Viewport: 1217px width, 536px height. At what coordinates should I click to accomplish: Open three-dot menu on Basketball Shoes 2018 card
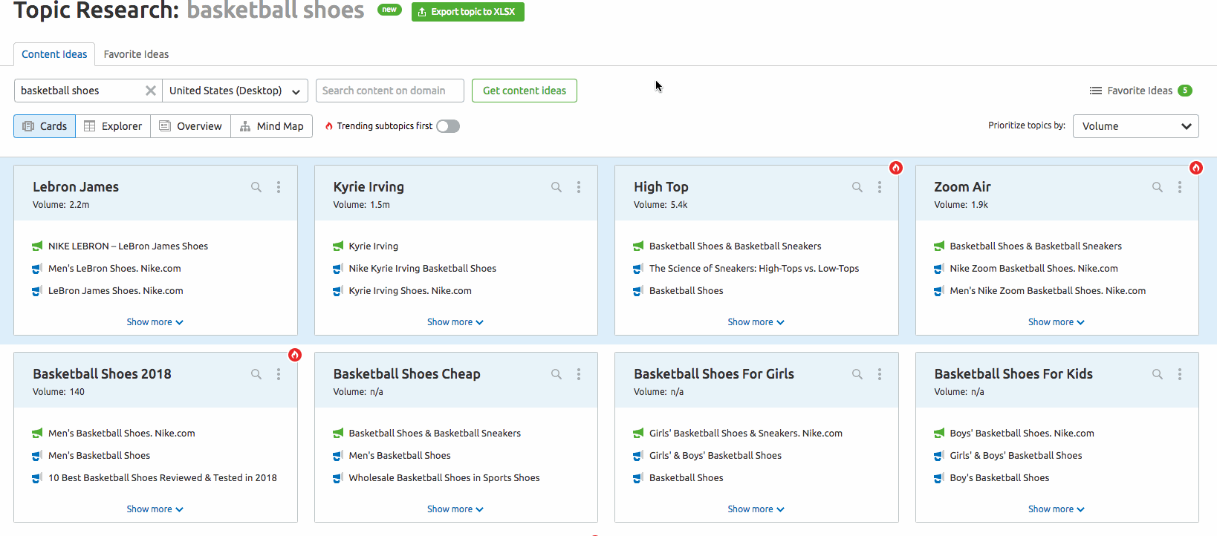pos(279,374)
